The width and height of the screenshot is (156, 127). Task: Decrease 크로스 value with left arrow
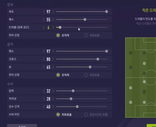(x=44, y=59)
